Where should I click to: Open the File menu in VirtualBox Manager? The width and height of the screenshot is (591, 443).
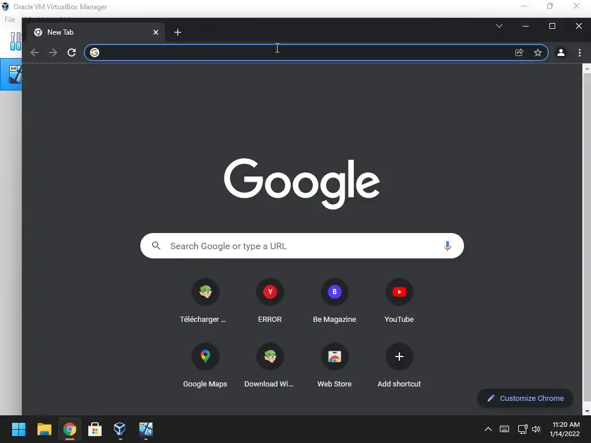pyautogui.click(x=10, y=20)
